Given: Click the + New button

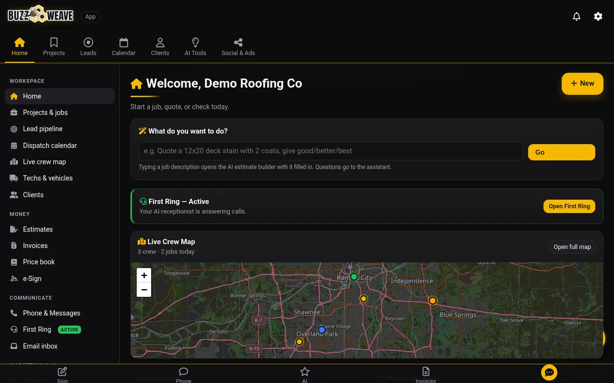Looking at the screenshot, I should [x=582, y=83].
